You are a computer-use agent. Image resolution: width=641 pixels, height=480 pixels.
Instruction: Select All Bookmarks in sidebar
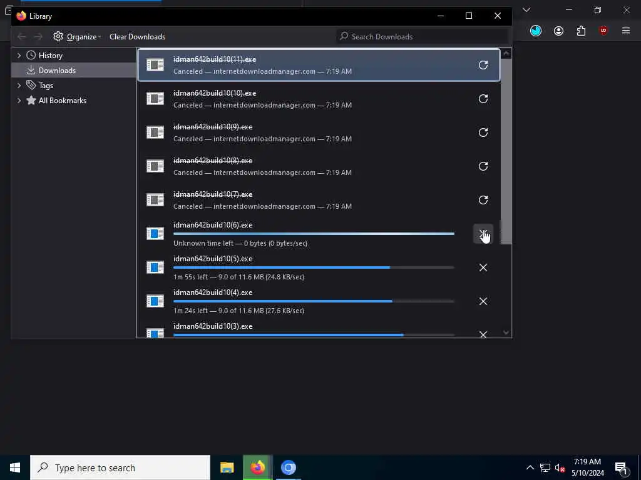pos(62,101)
